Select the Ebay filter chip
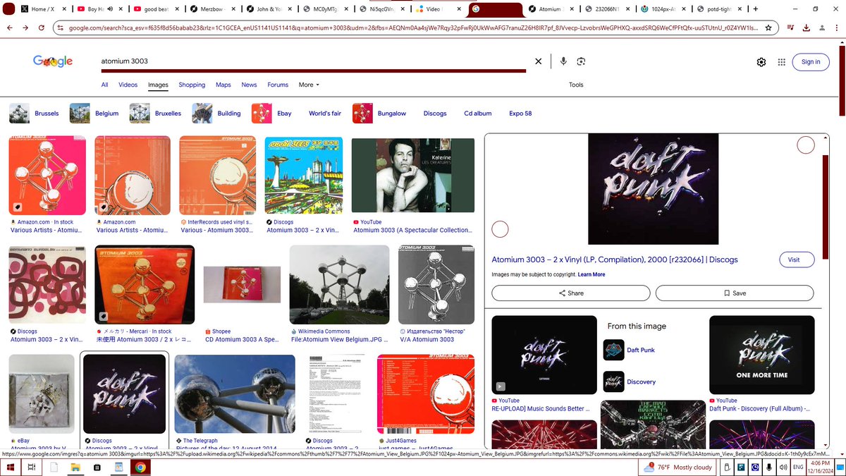The height and width of the screenshot is (476, 846). (271, 113)
